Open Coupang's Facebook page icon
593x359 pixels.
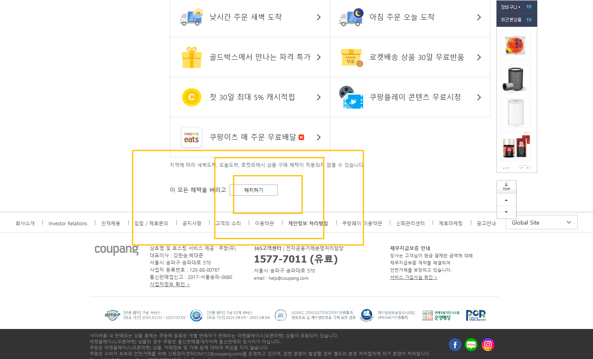(455, 345)
